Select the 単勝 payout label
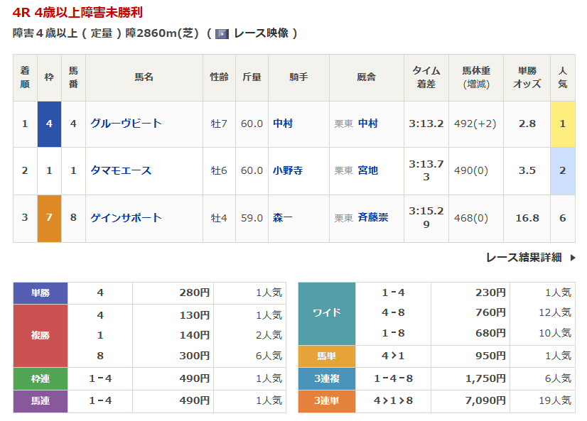The height and width of the screenshot is (421, 587). (x=41, y=292)
